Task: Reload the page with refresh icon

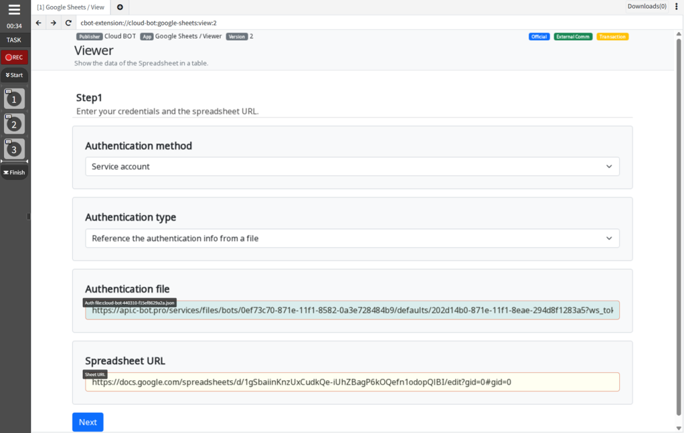Action: point(68,23)
